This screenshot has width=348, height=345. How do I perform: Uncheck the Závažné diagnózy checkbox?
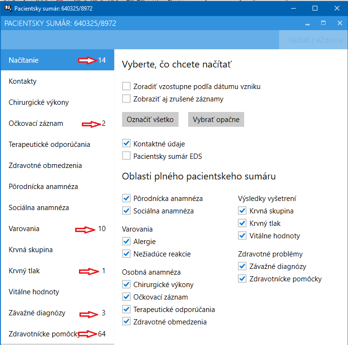[x=242, y=266]
